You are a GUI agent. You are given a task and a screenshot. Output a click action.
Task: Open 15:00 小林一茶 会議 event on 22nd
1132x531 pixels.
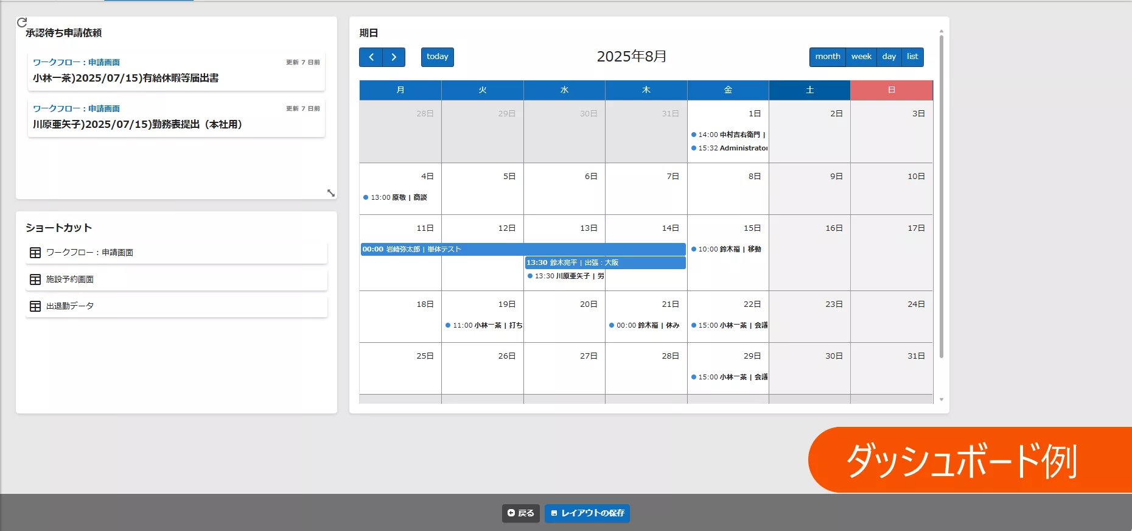728,325
